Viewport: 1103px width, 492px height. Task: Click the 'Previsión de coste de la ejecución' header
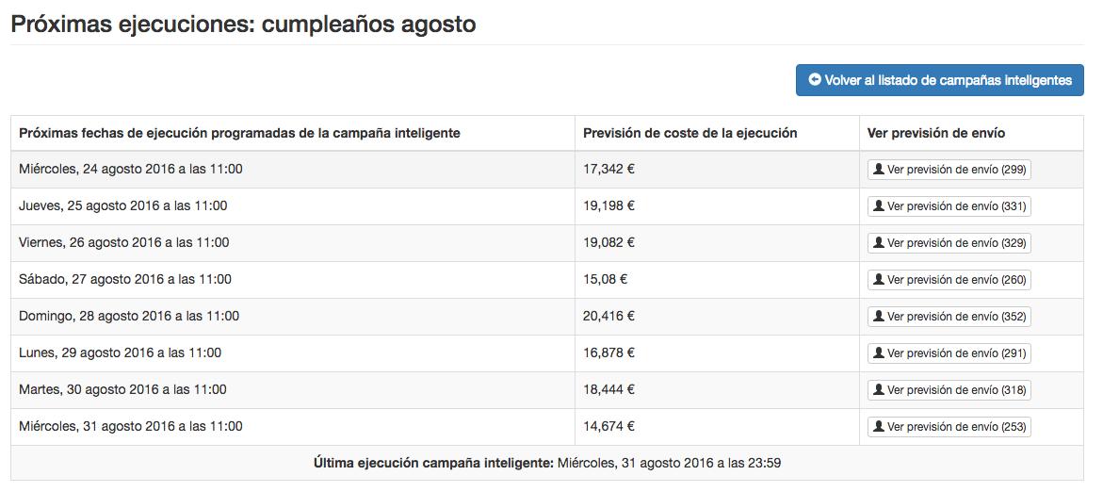[690, 133]
